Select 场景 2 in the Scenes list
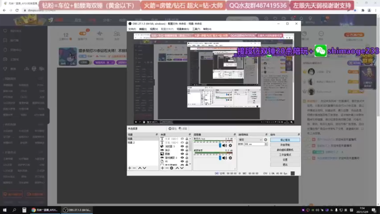This screenshot has height=214, width=380. (143, 143)
